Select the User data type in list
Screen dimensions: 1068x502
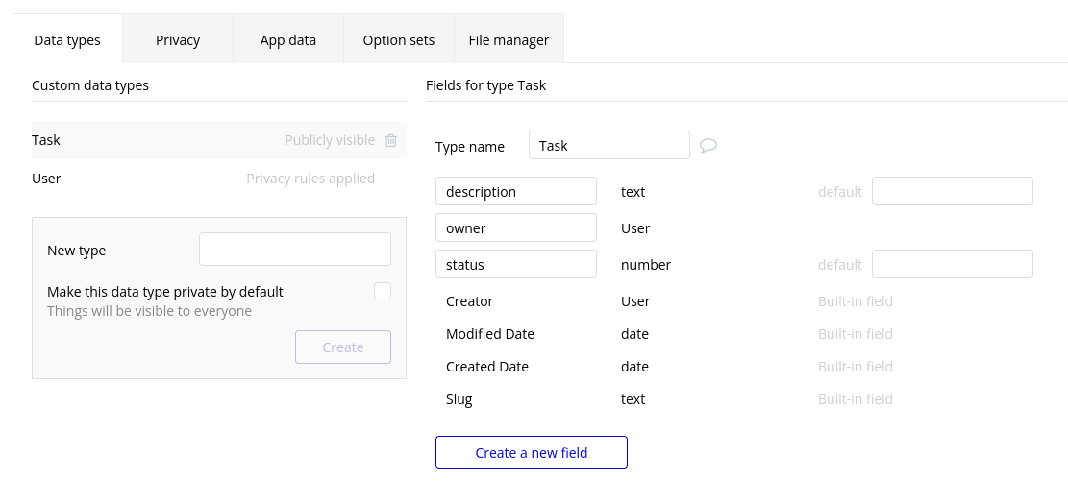[x=46, y=179]
